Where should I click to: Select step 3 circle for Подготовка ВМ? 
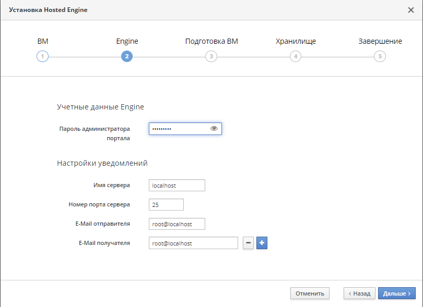pos(211,56)
